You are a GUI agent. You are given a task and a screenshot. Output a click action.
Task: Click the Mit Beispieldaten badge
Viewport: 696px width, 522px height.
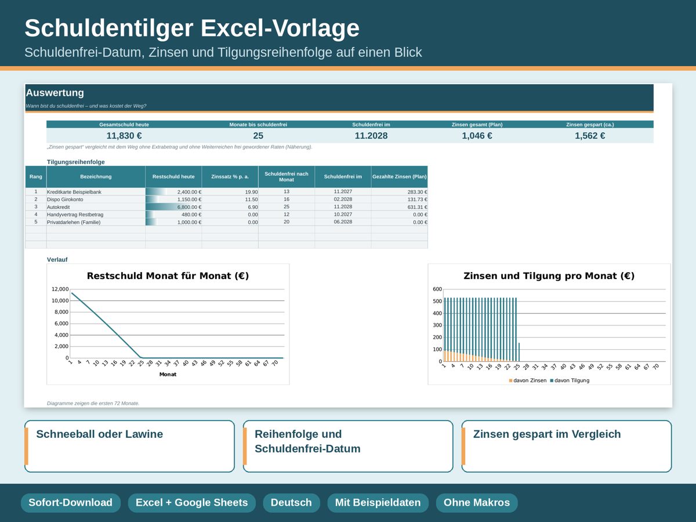point(378,503)
